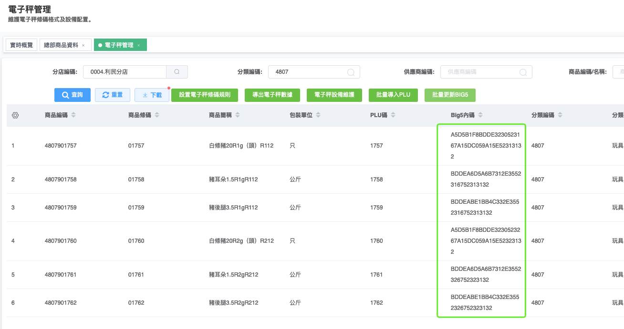Close the 總部商品資料 tab

tap(83, 45)
